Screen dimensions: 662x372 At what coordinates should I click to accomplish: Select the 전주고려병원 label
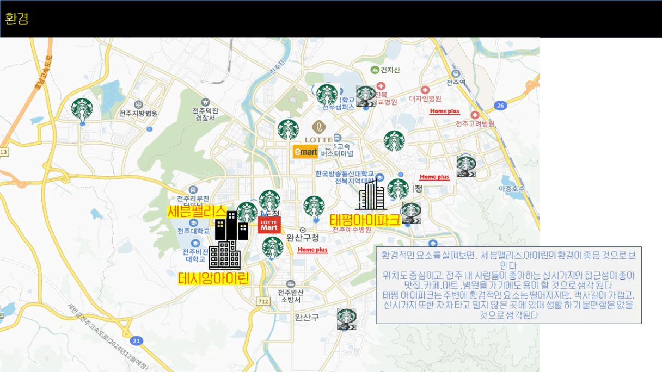coord(475,124)
